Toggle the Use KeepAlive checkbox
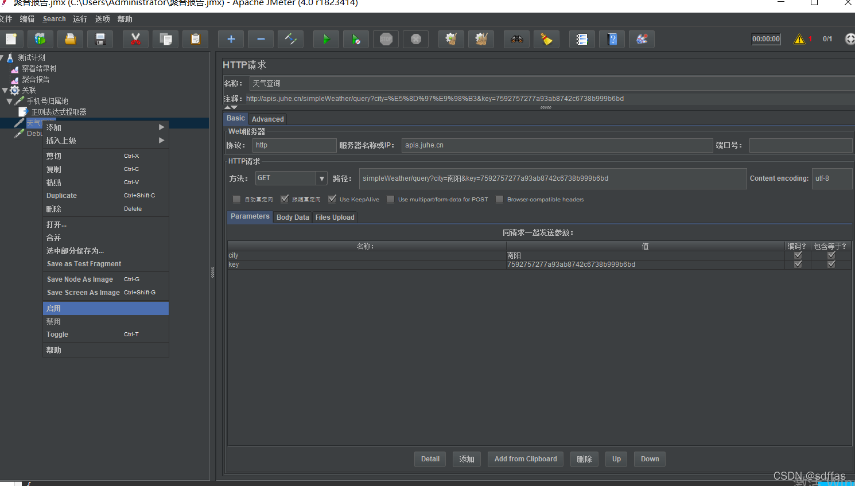 tap(332, 199)
